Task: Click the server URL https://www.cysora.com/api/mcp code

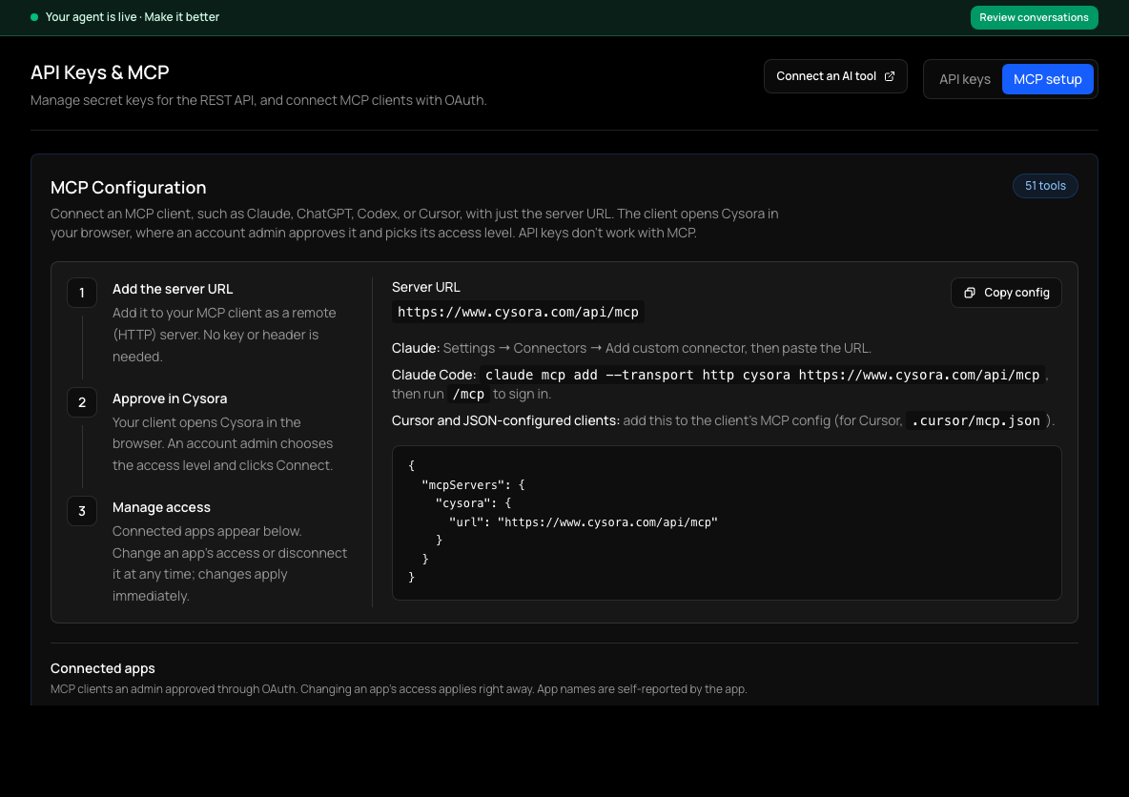Action: tap(518, 312)
